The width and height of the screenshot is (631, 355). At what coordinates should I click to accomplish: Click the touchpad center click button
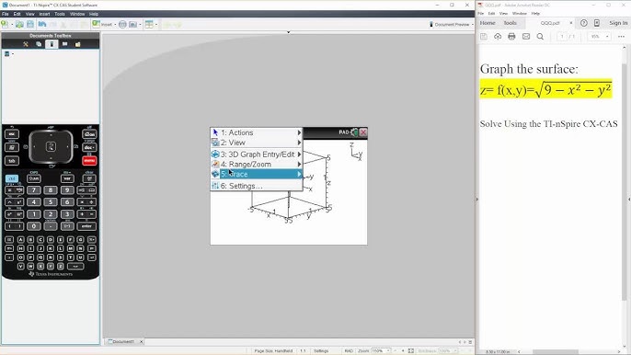tap(51, 147)
